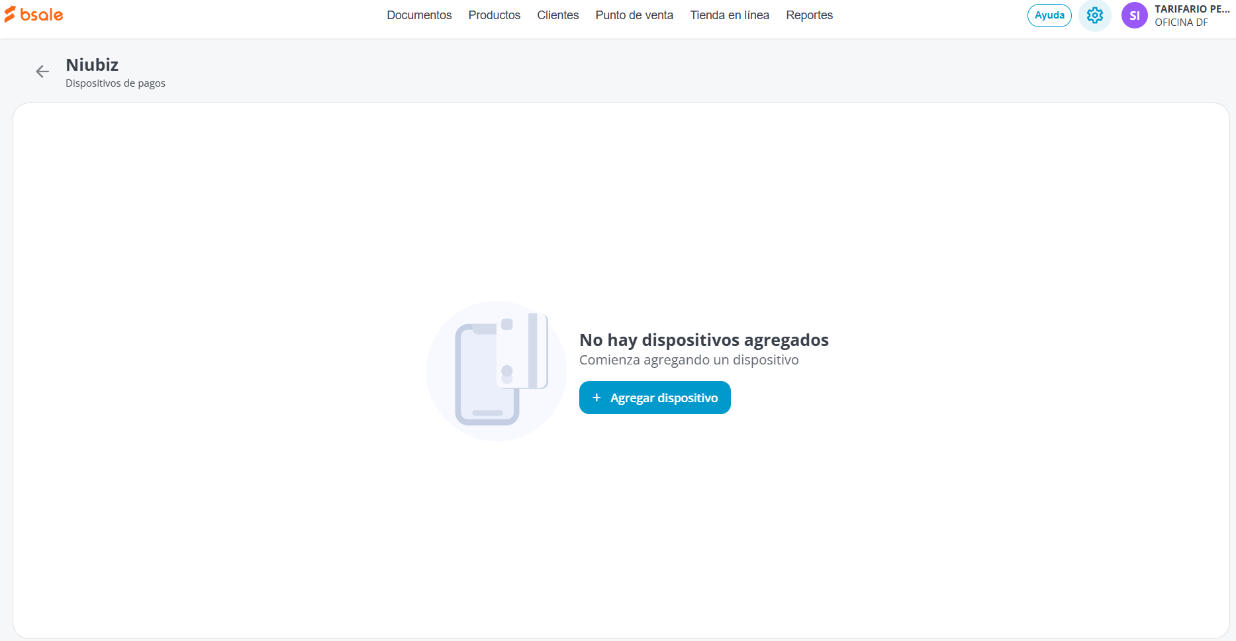Open the Tienda en línea menu
Image resolution: width=1236 pixels, height=641 pixels.
[x=730, y=15]
